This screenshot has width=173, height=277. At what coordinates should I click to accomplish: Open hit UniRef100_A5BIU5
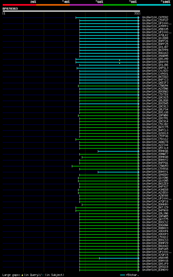(155, 29)
